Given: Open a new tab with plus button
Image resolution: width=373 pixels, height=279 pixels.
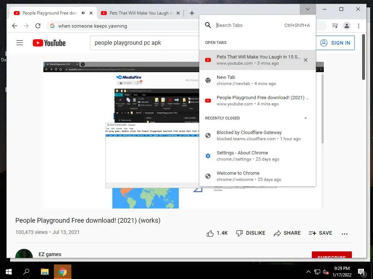Looking at the screenshot, I should pyautogui.click(x=192, y=13).
